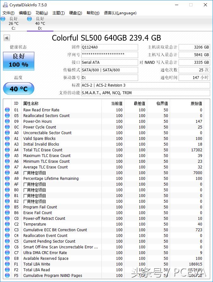This screenshot has height=282, width=213.
Task: Click the status dot for Percentage Lifetime Remaining
Action: click(x=7, y=178)
